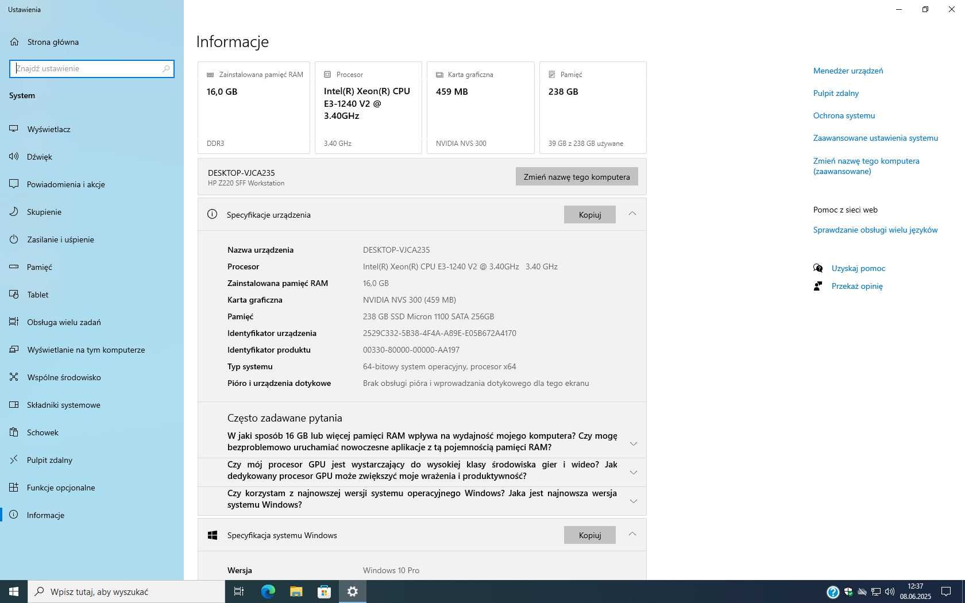The width and height of the screenshot is (965, 603).
Task: Select the Informacje info icon
Action: click(14, 515)
